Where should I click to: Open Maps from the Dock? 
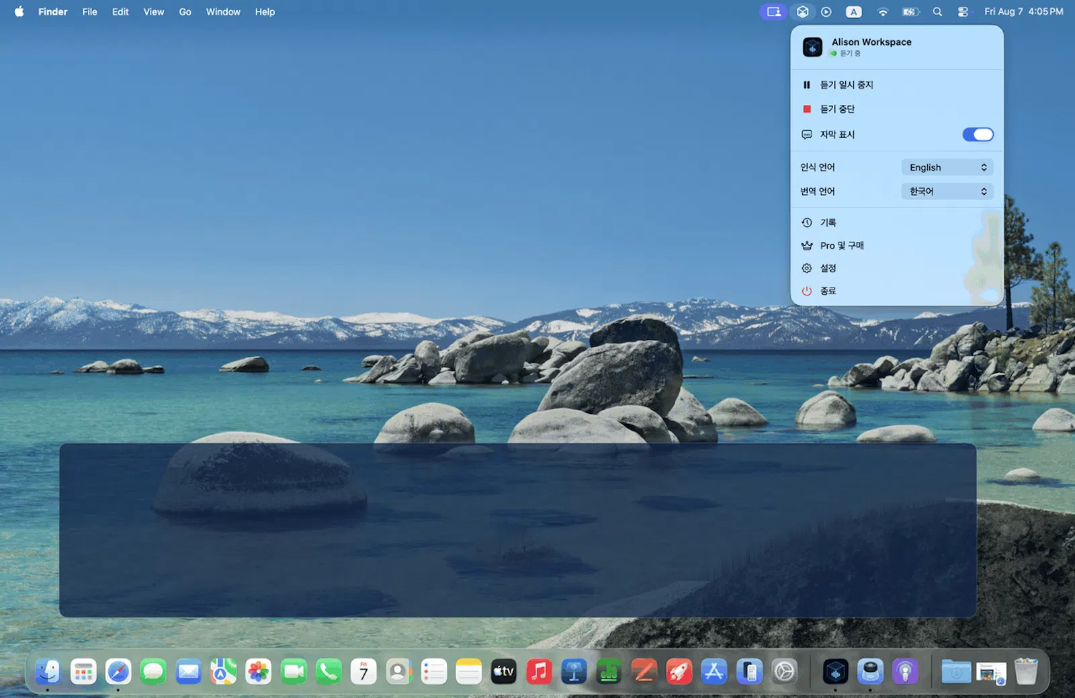[223, 671]
